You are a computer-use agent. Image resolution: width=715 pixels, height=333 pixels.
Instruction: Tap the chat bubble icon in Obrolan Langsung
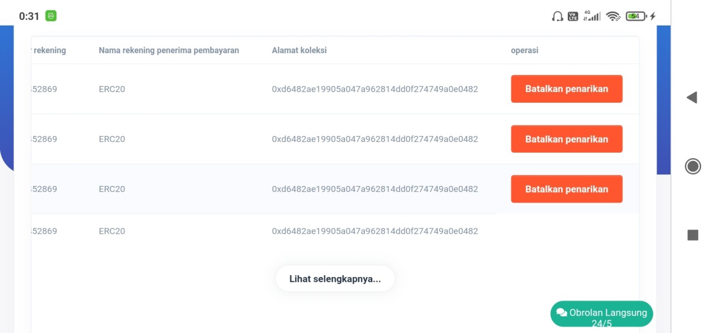pos(562,313)
